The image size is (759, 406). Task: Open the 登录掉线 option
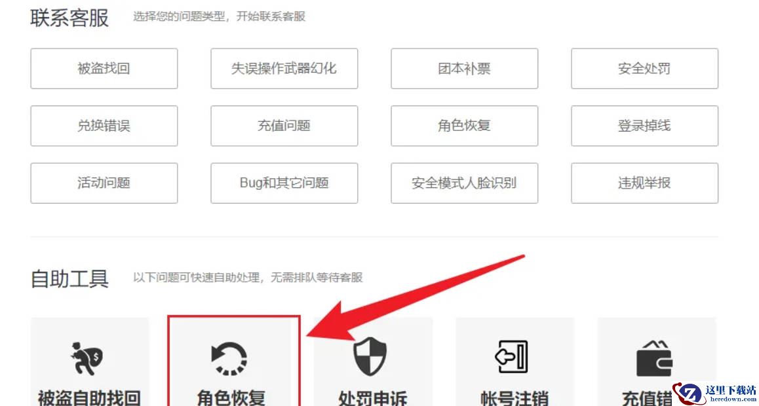(x=644, y=126)
